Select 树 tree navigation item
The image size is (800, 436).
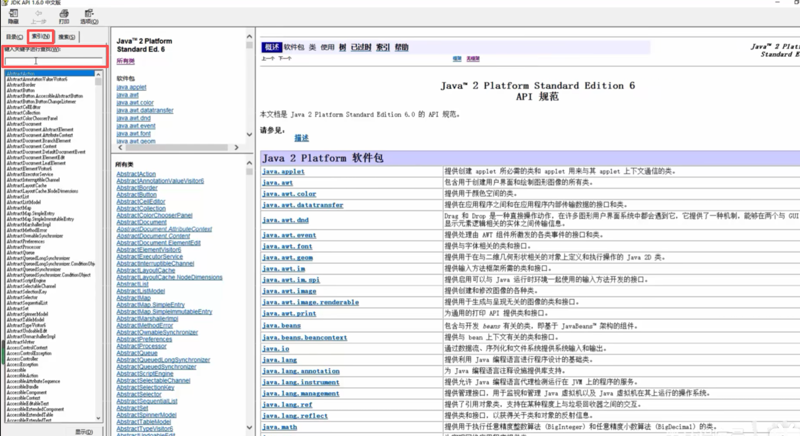[x=342, y=47]
